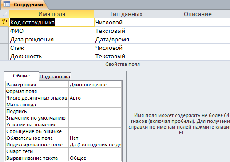Click the description cell for Дата рождения
The image size is (230, 162).
pyautogui.click(x=194, y=40)
